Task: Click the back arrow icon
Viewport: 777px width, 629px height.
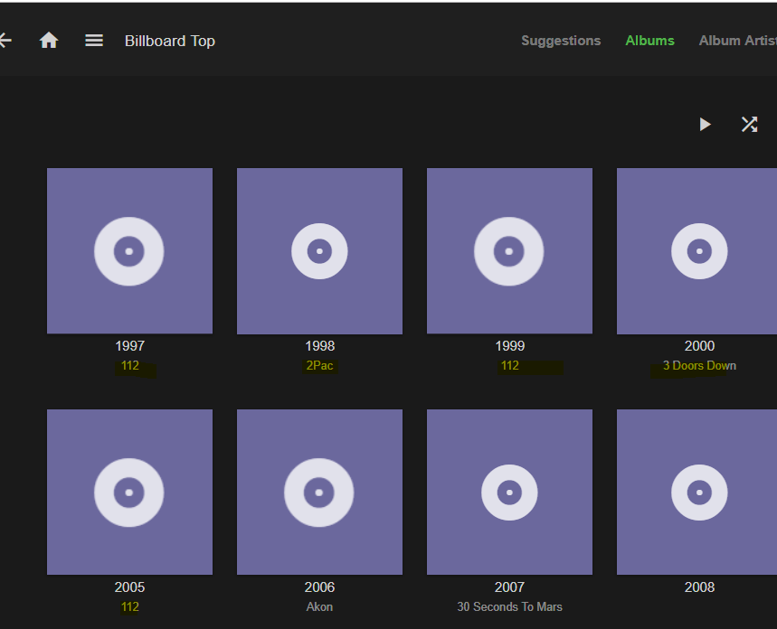Action: (x=5, y=41)
